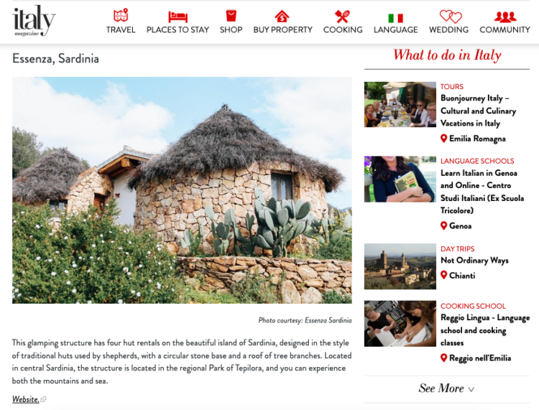Click the LANGUAGE SCHOOLS category label
This screenshot has height=410, width=539.
pos(477,161)
